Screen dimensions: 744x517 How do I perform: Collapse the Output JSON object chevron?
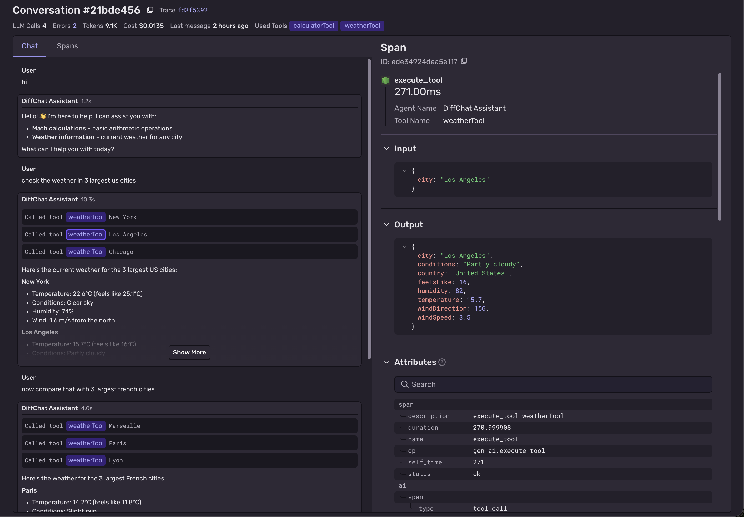point(405,246)
